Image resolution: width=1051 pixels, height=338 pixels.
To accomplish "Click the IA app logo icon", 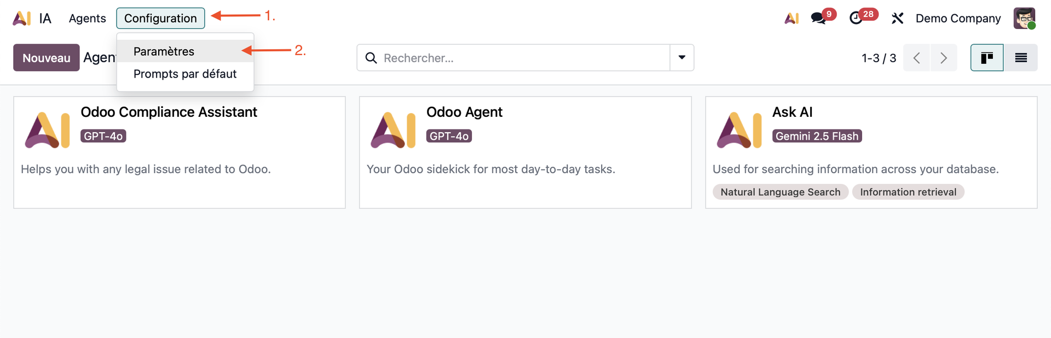I will coord(22,19).
